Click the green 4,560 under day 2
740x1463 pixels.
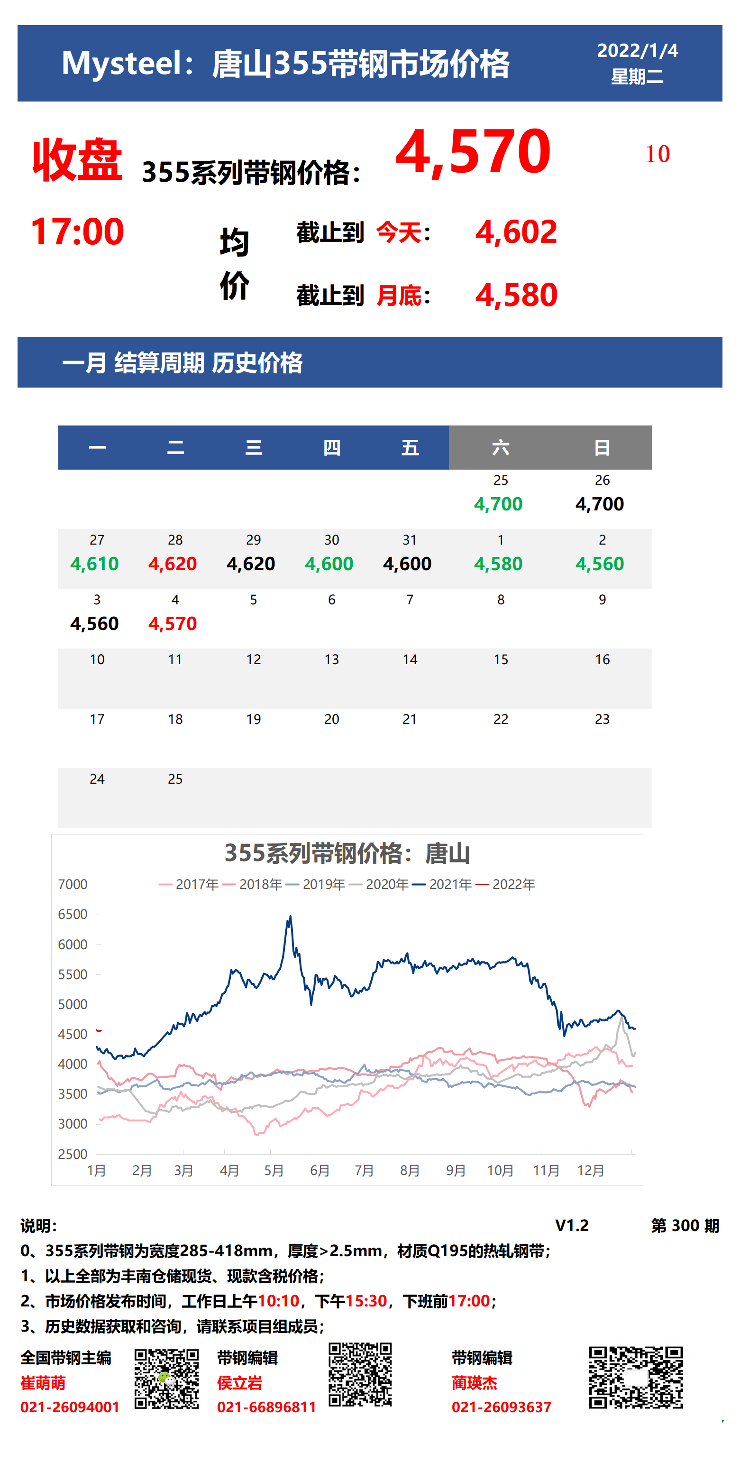click(600, 564)
